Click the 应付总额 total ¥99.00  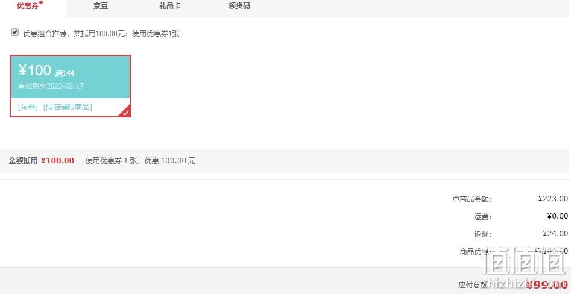[547, 285]
